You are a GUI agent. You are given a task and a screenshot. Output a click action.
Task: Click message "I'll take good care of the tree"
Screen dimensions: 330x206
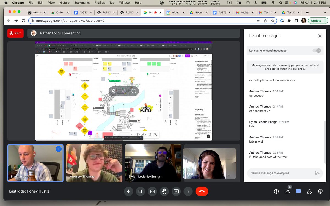(268, 157)
